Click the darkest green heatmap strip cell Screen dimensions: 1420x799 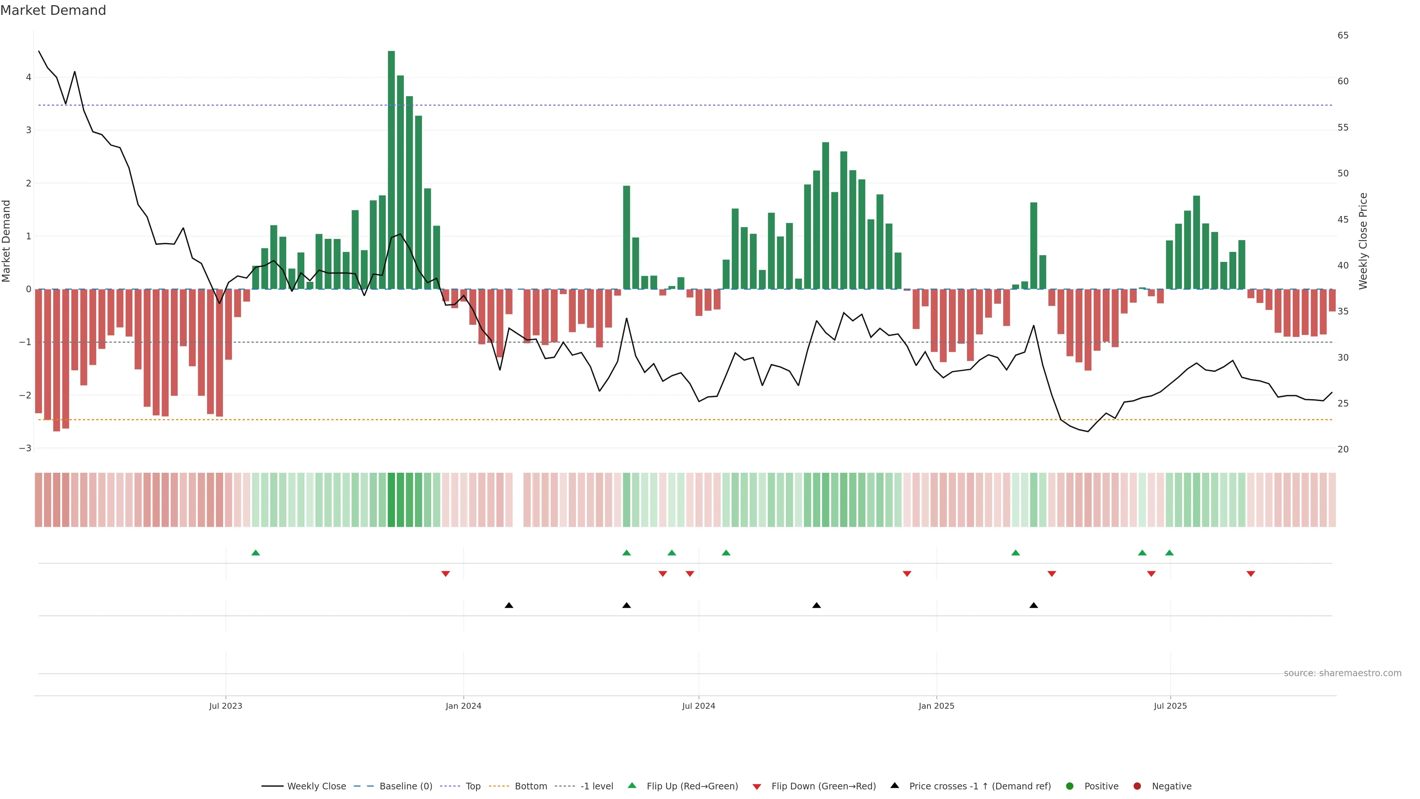391,500
